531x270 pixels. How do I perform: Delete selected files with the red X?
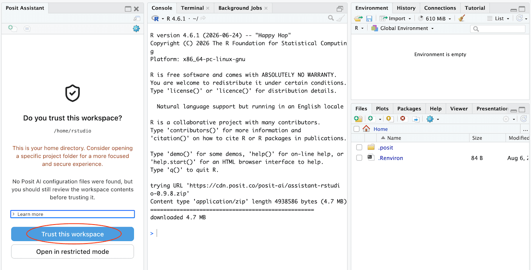(x=403, y=119)
